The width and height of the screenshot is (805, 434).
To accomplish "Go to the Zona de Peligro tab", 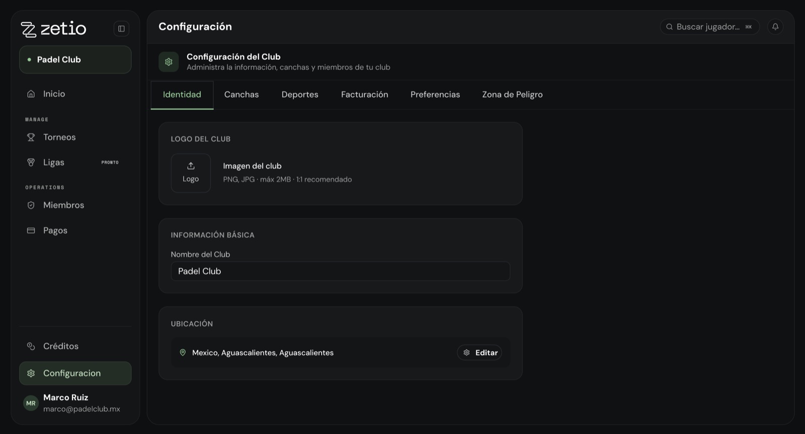I will point(512,95).
